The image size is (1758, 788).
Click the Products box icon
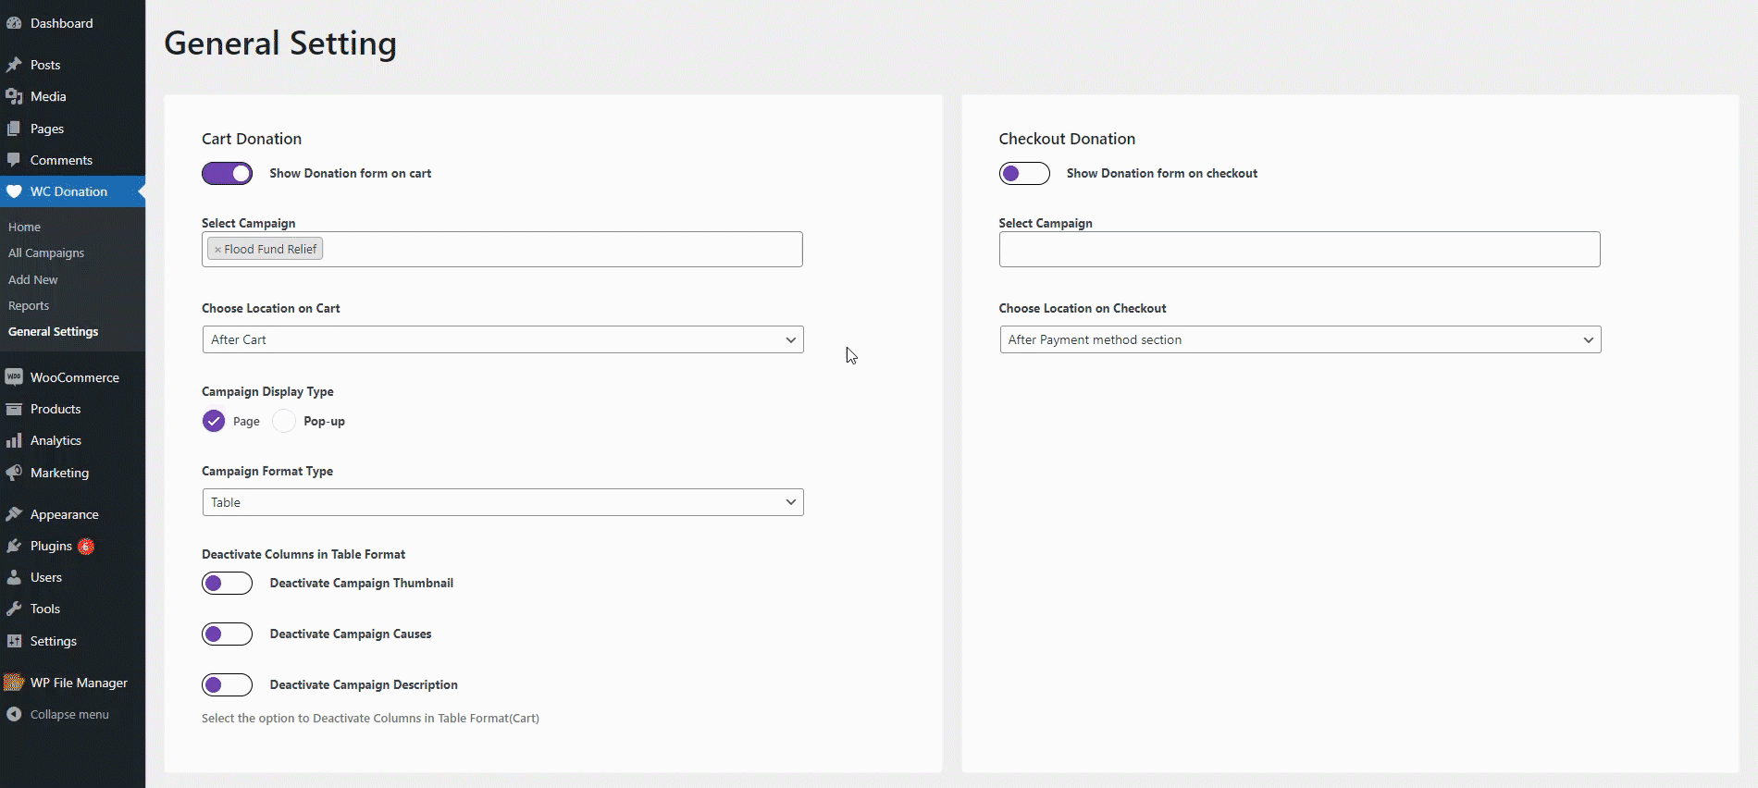pyautogui.click(x=14, y=409)
